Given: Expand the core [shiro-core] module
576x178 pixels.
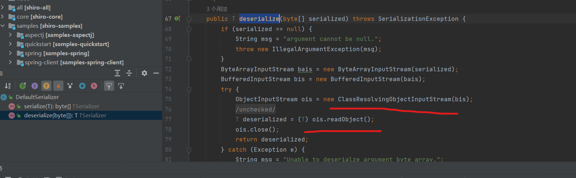Looking at the screenshot, I should click(3, 17).
